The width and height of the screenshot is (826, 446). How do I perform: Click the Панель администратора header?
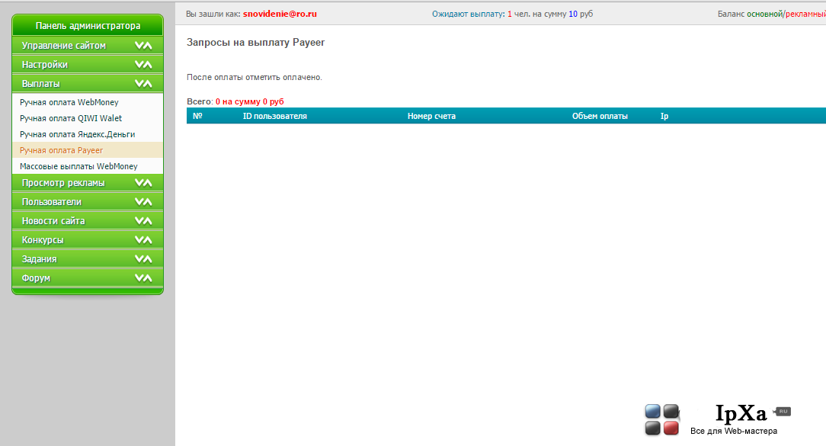tap(88, 25)
